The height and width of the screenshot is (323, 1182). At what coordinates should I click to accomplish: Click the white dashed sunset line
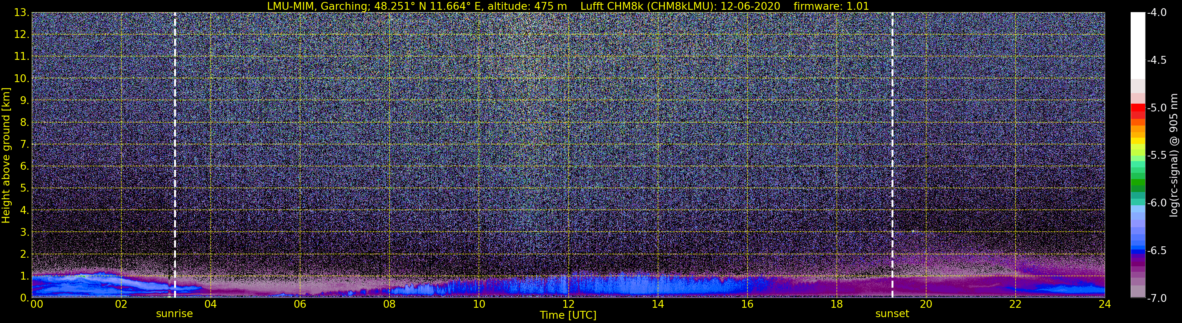(892, 154)
